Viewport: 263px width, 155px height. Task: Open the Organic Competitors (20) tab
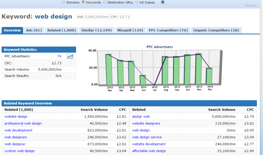tap(216, 30)
